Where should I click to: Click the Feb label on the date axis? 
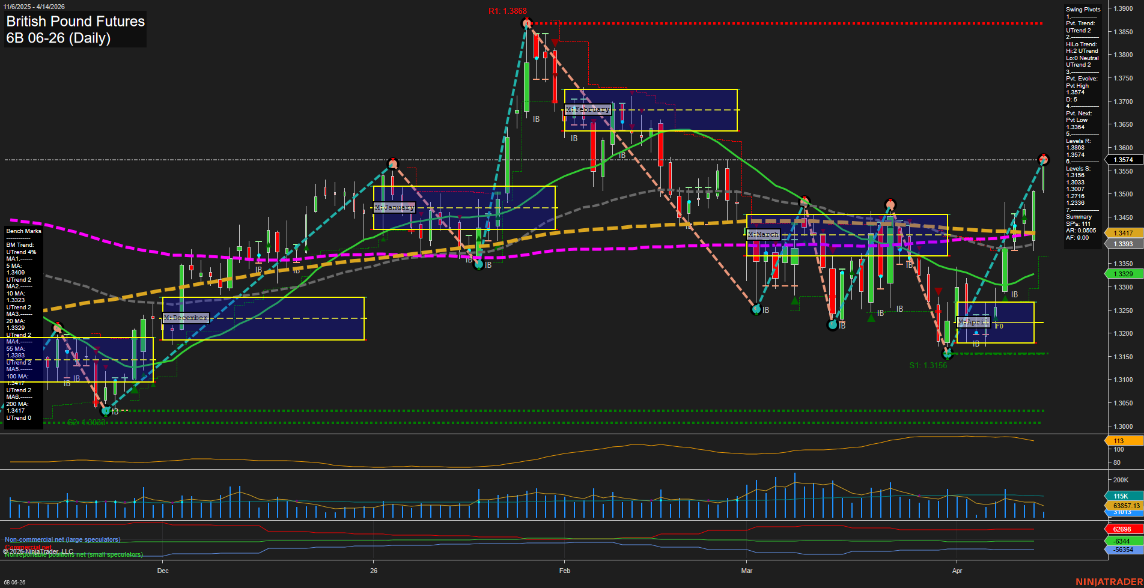pos(564,571)
